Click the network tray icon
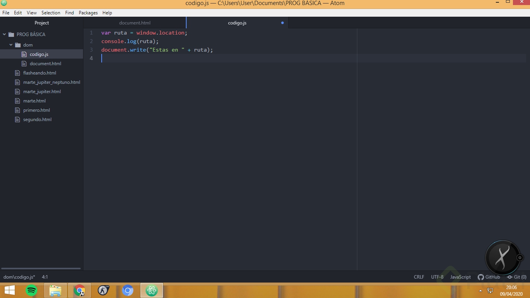The height and width of the screenshot is (298, 530). coord(490,290)
